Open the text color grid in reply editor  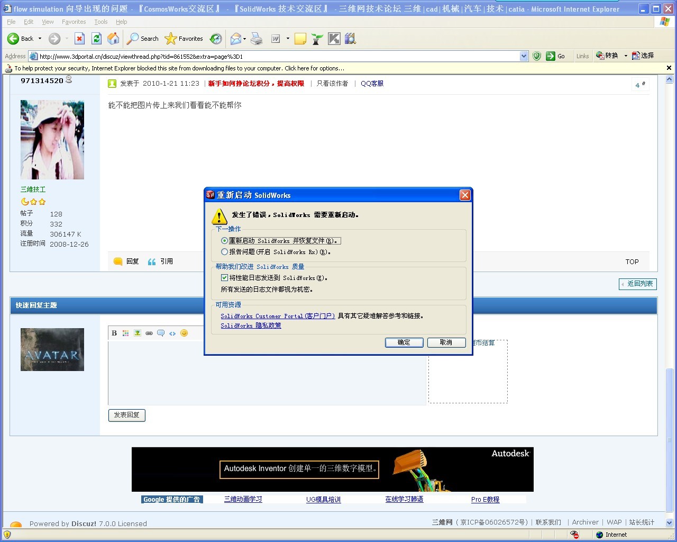(x=126, y=333)
